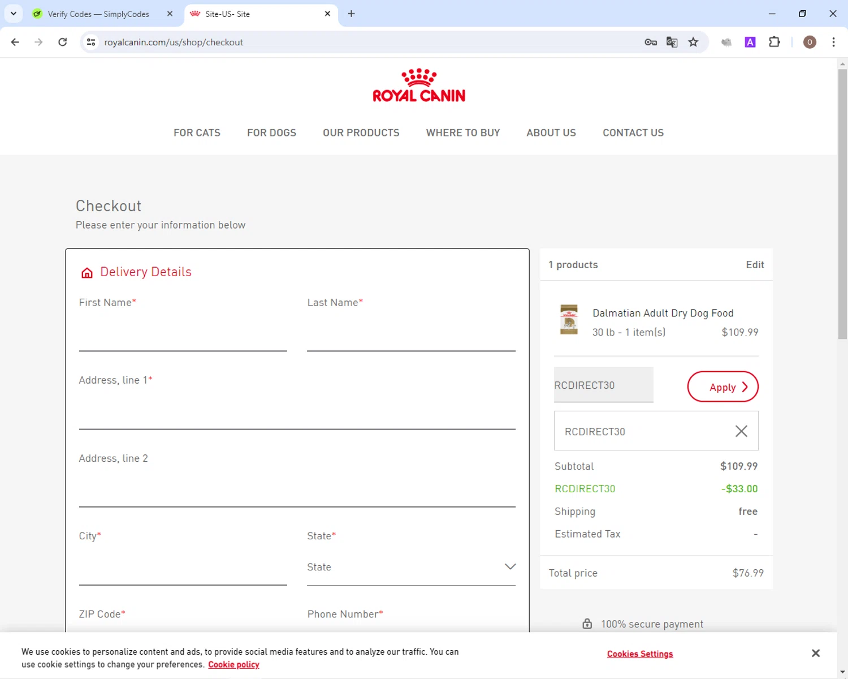
Task: Open the extensions puzzle menu
Action: tap(775, 42)
